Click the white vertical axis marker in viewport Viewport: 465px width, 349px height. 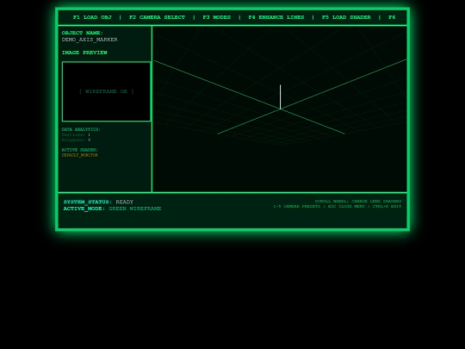point(280,97)
